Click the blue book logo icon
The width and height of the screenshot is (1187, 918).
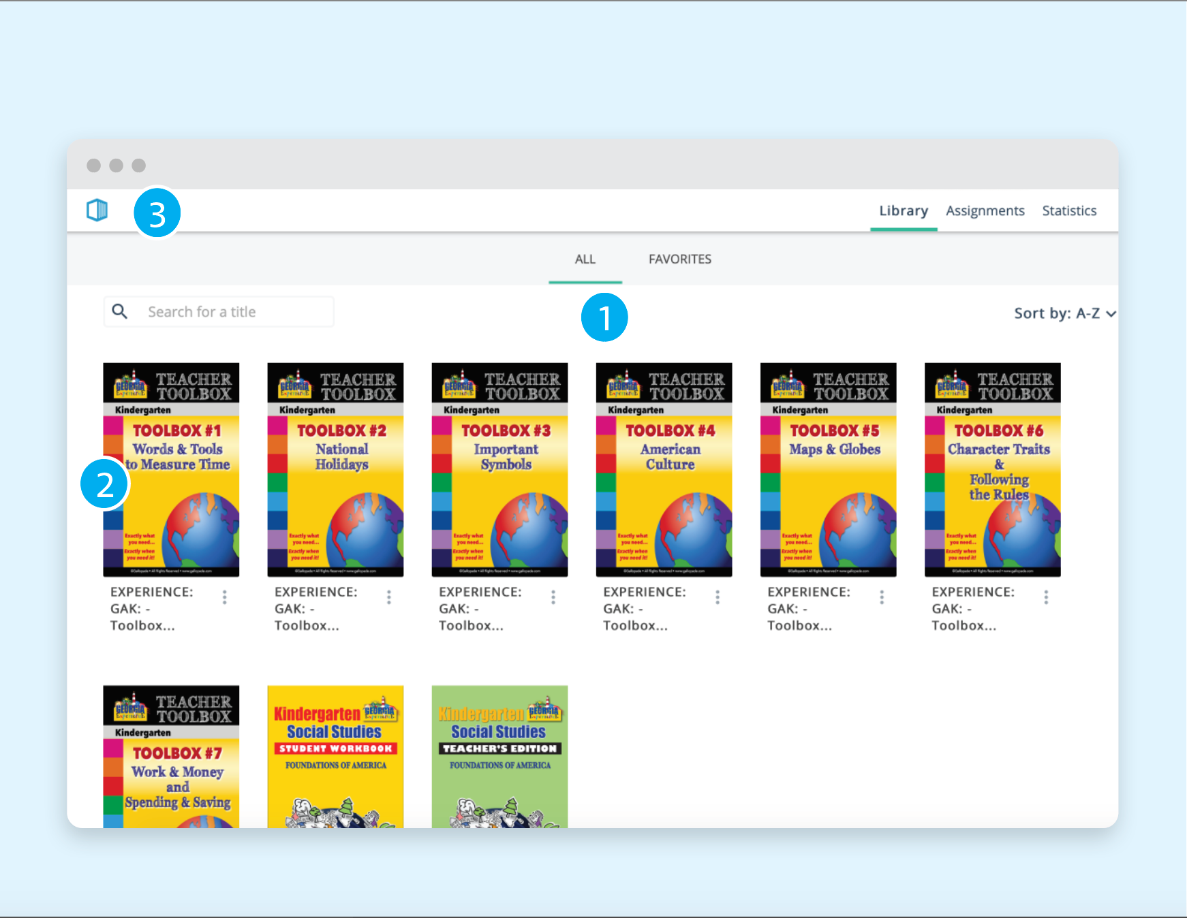97,210
